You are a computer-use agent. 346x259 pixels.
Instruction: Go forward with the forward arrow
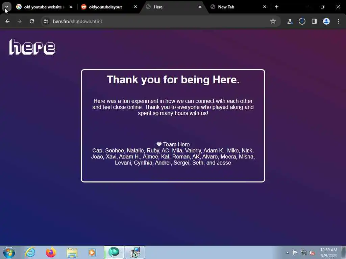[19, 21]
